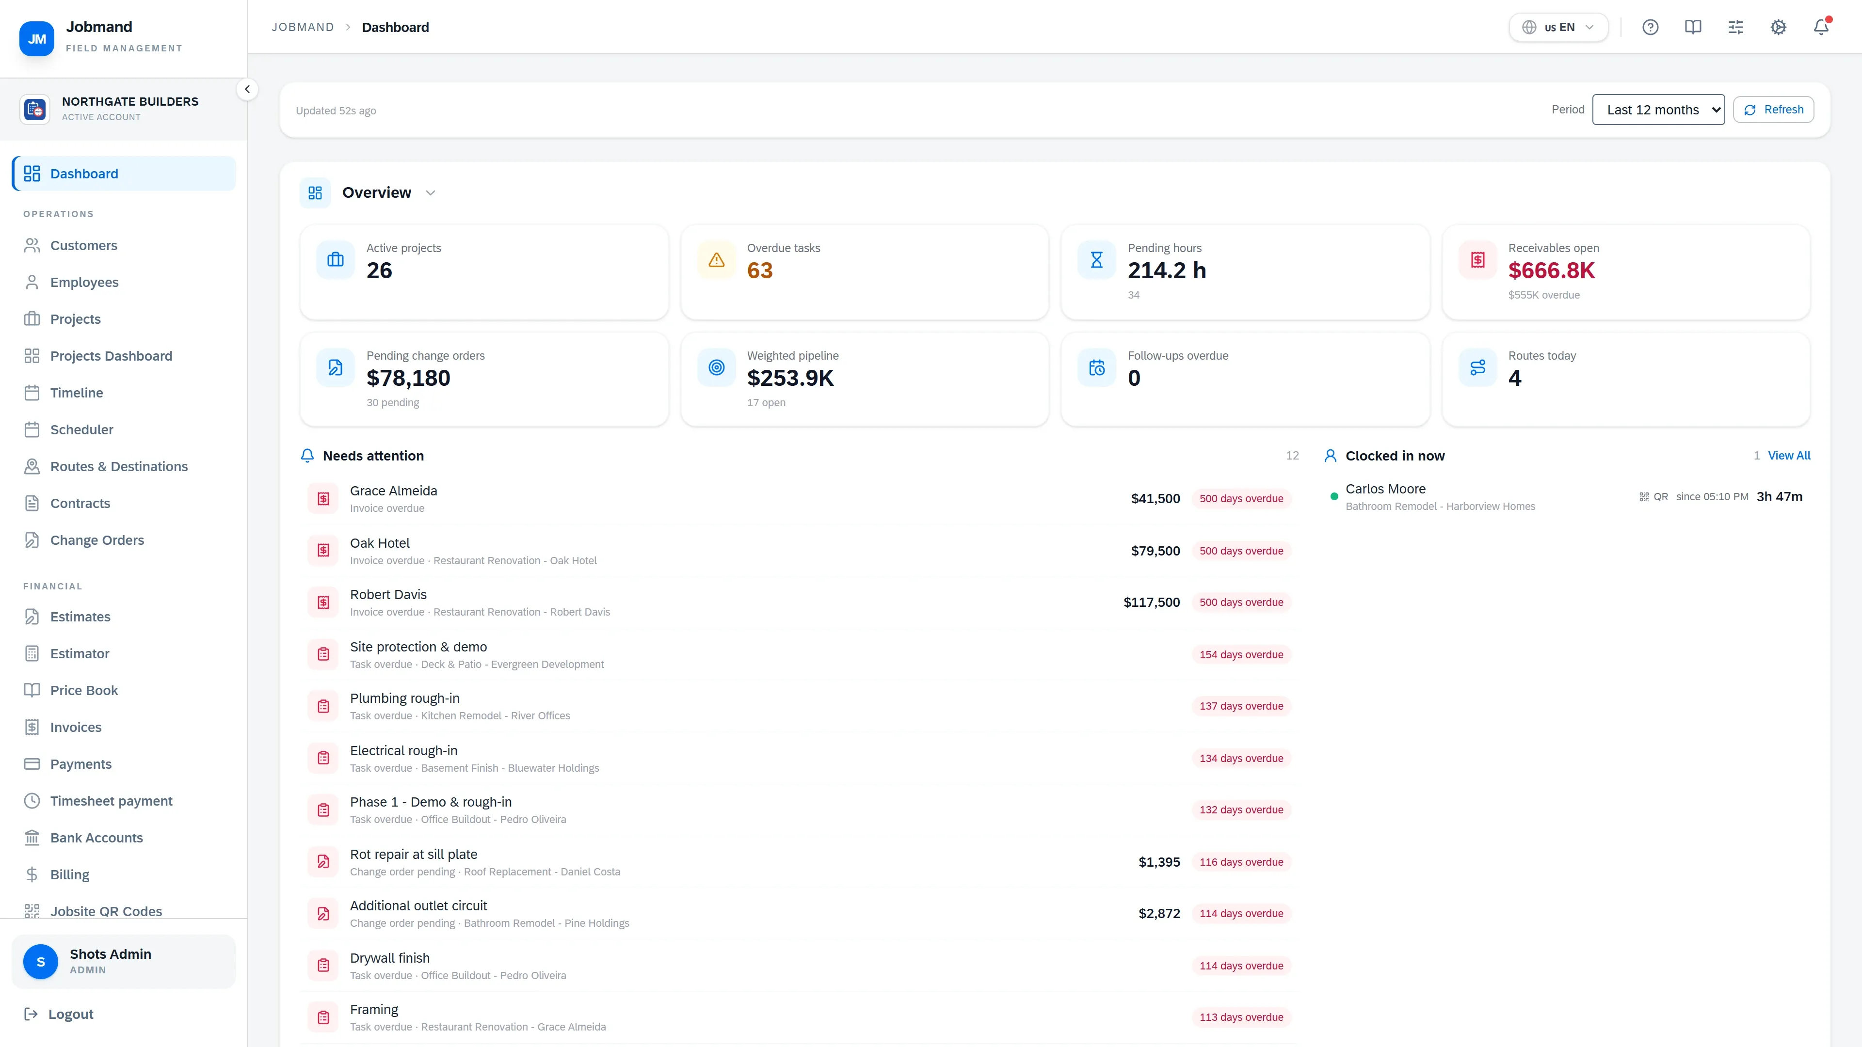The width and height of the screenshot is (1862, 1047).
Task: Click the Pending hours hourglass icon
Action: pos(1096,259)
